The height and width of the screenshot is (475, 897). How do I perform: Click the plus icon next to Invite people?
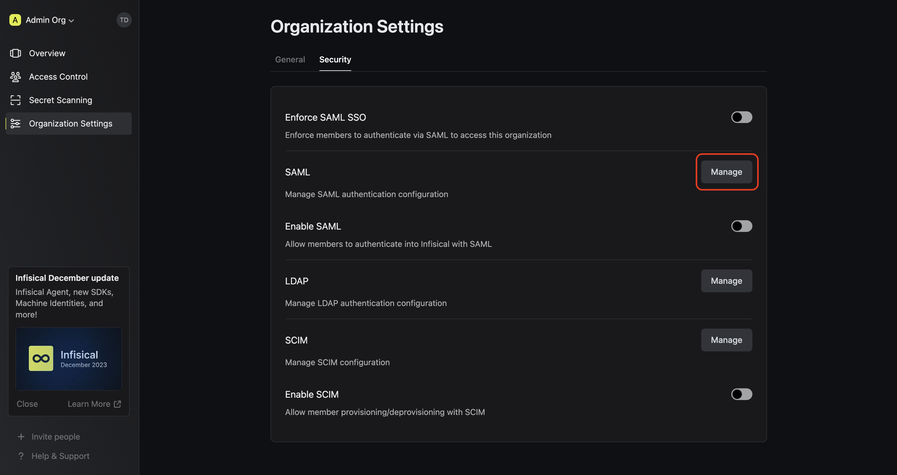(x=21, y=436)
